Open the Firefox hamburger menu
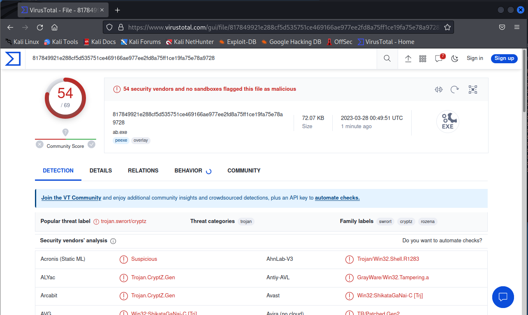Screen dimensions: 528x315 [x=517, y=27]
